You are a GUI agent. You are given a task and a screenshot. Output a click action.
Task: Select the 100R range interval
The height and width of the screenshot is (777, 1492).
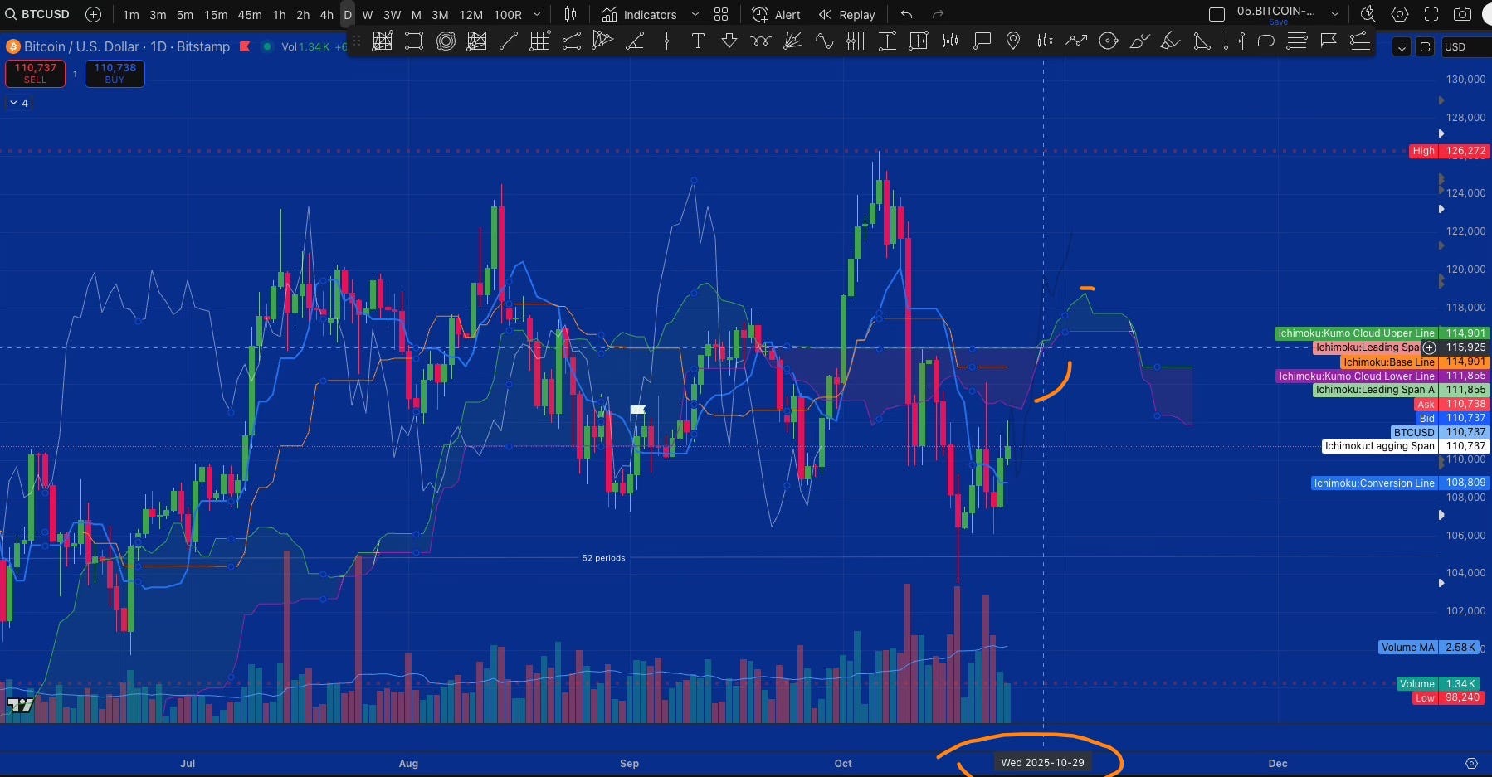(508, 15)
